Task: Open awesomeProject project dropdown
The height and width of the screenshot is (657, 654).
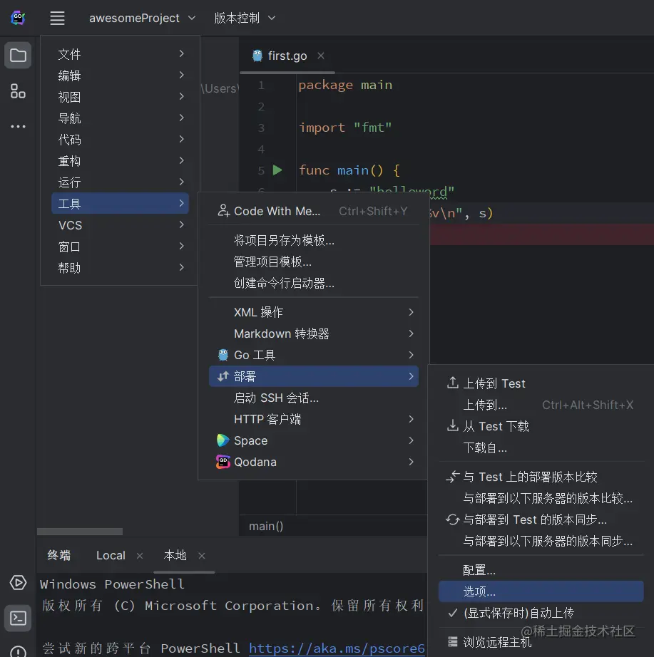Action: 142,18
